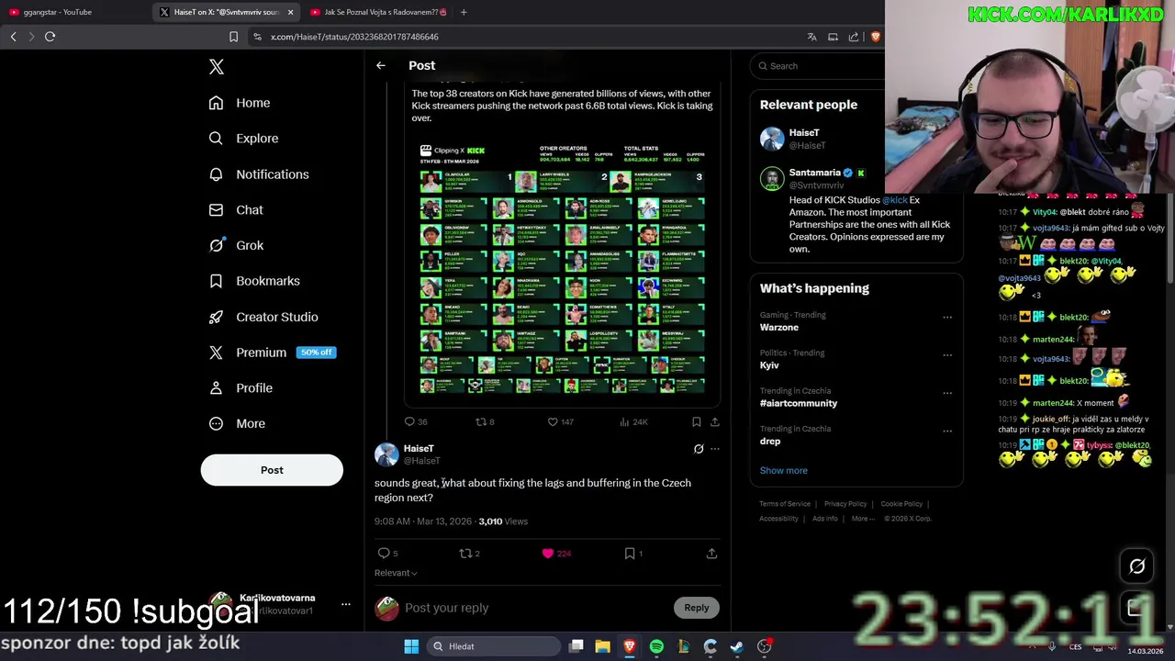Click the gray Reply button
Viewport: 1175px width, 661px height.
pos(697,608)
